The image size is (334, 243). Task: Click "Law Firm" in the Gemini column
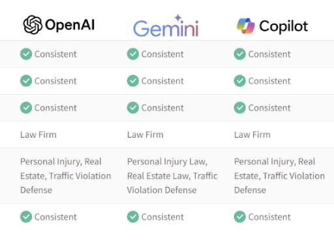point(145,135)
